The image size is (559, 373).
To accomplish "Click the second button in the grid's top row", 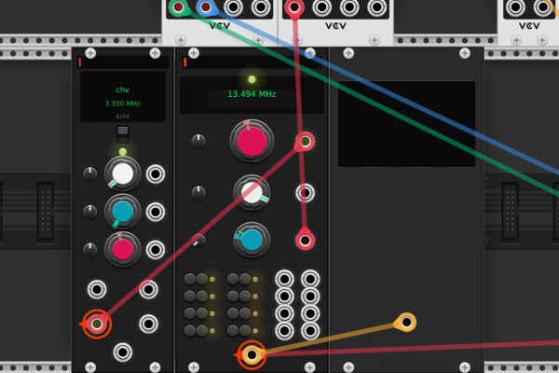I will 202,279.
